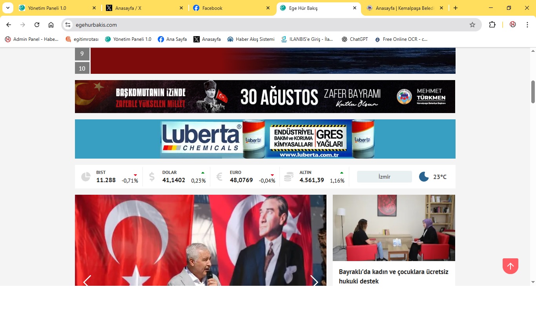Click the browser back arrow
Screen dimensions: 536x318
[x=9, y=25]
